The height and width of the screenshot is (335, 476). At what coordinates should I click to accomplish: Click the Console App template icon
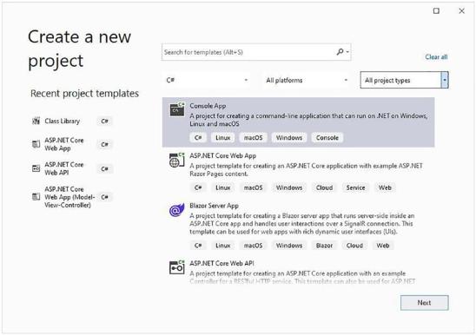[x=177, y=109]
